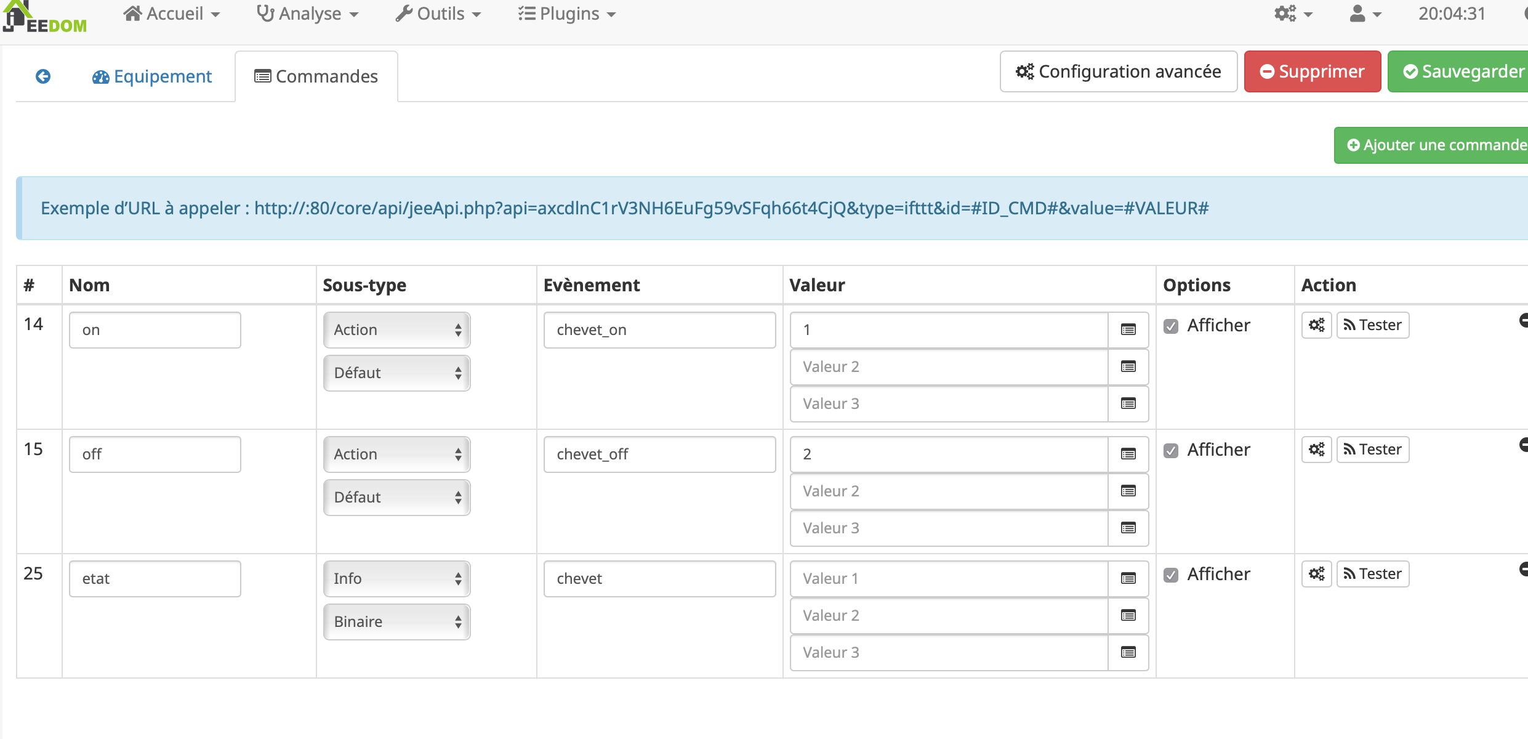
Task: Switch to the Commandes tab
Action: 315,76
